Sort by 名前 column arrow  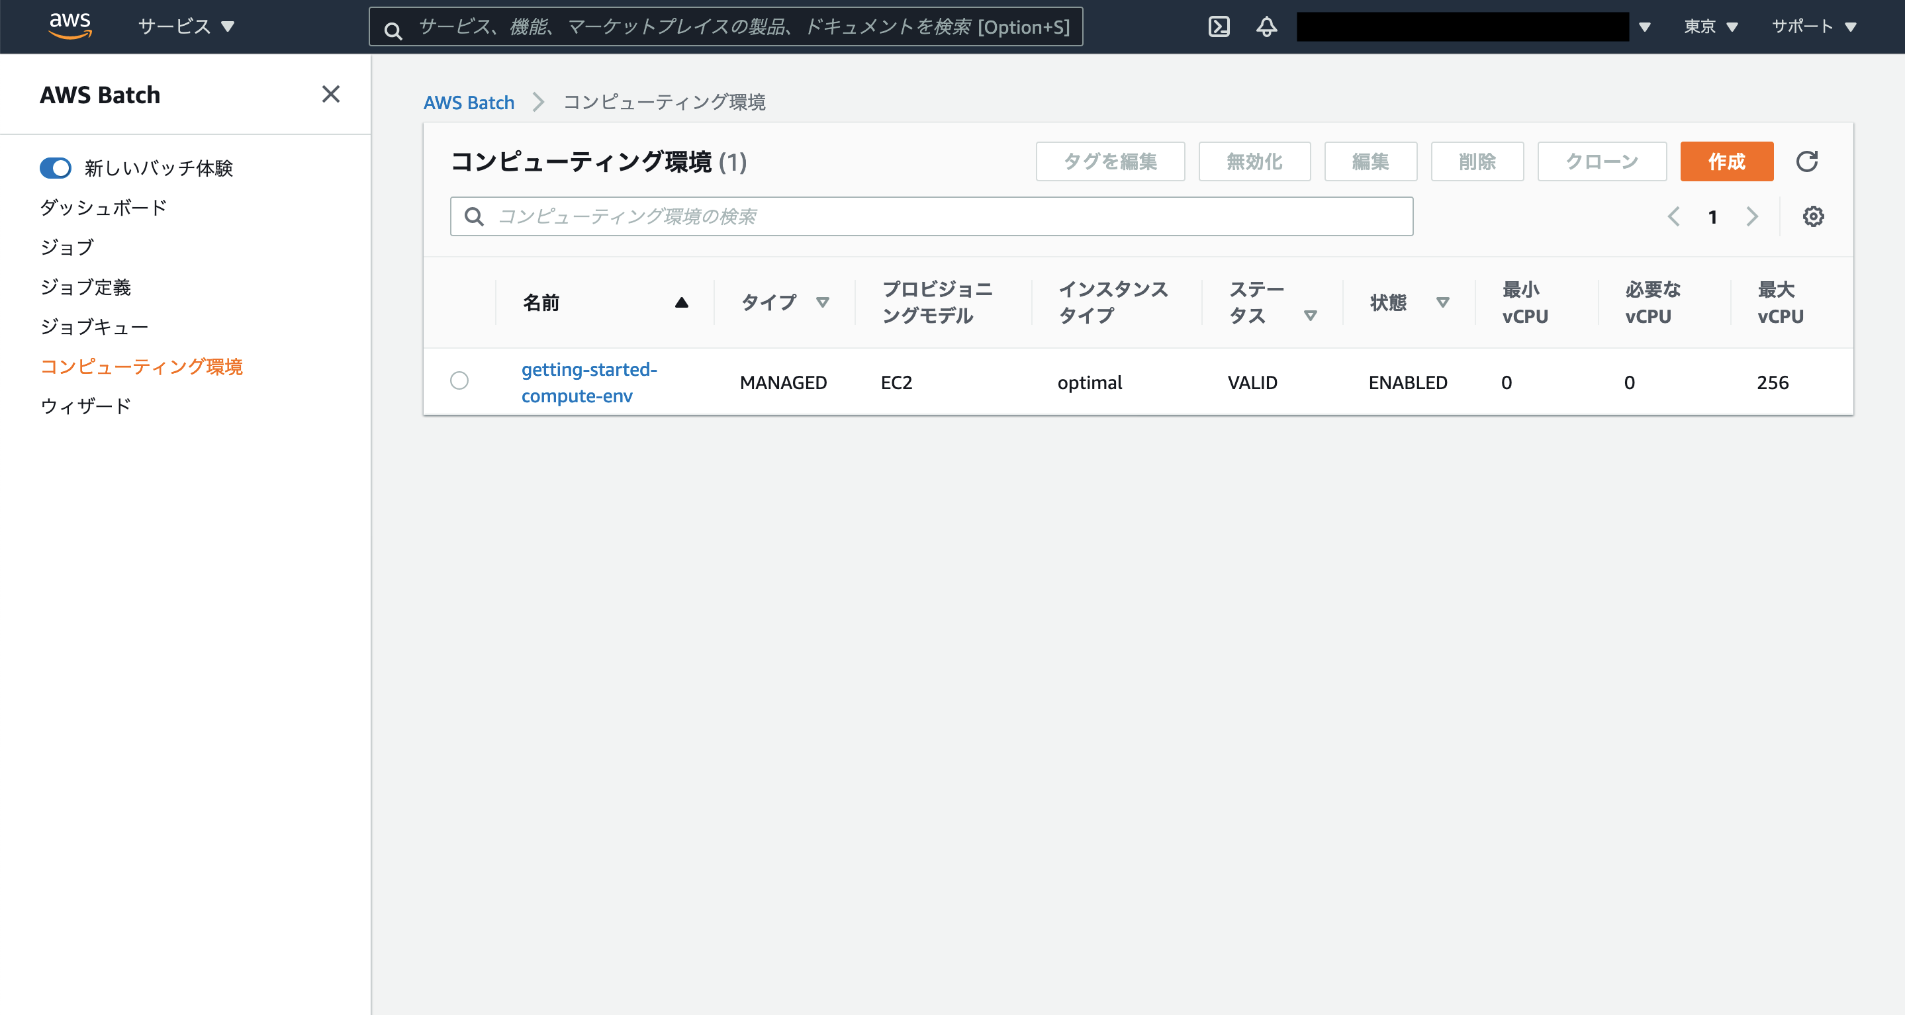point(682,302)
